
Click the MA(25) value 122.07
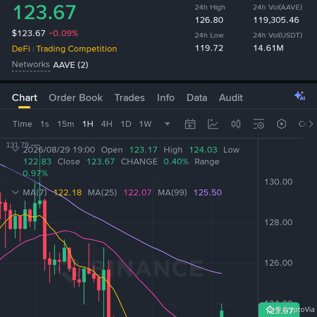click(x=137, y=193)
